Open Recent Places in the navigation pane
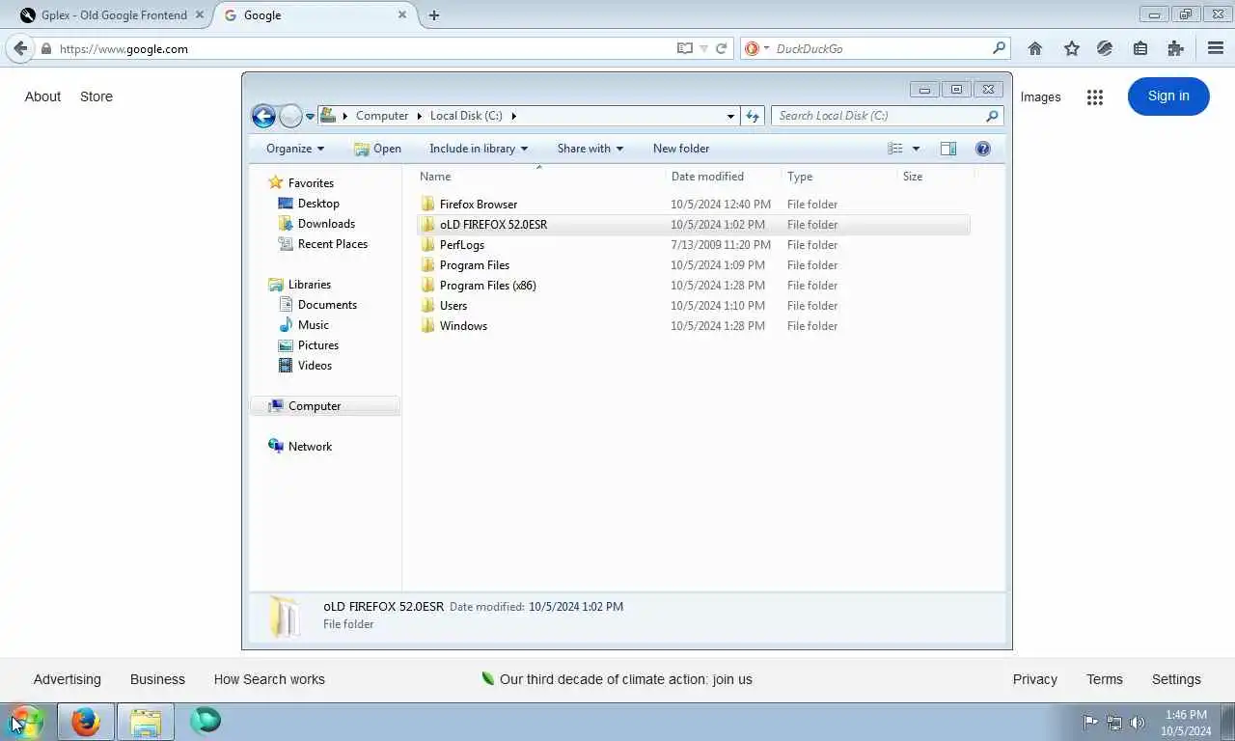The image size is (1235, 741). click(333, 244)
